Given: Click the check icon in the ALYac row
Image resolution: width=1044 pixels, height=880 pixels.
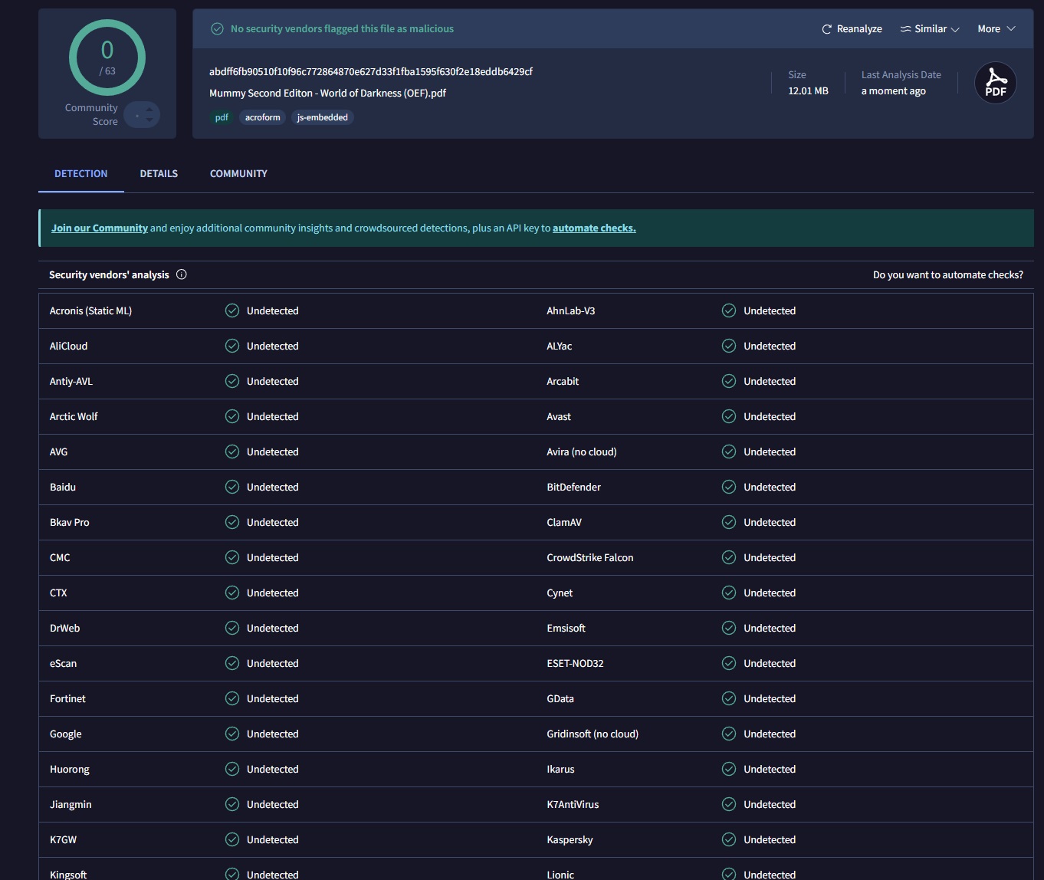Looking at the screenshot, I should coord(729,346).
